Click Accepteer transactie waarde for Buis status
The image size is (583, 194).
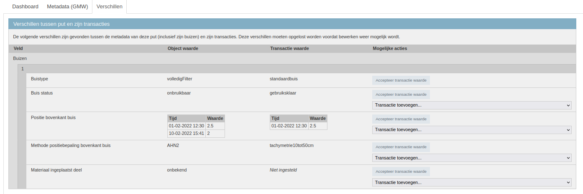[401, 95]
